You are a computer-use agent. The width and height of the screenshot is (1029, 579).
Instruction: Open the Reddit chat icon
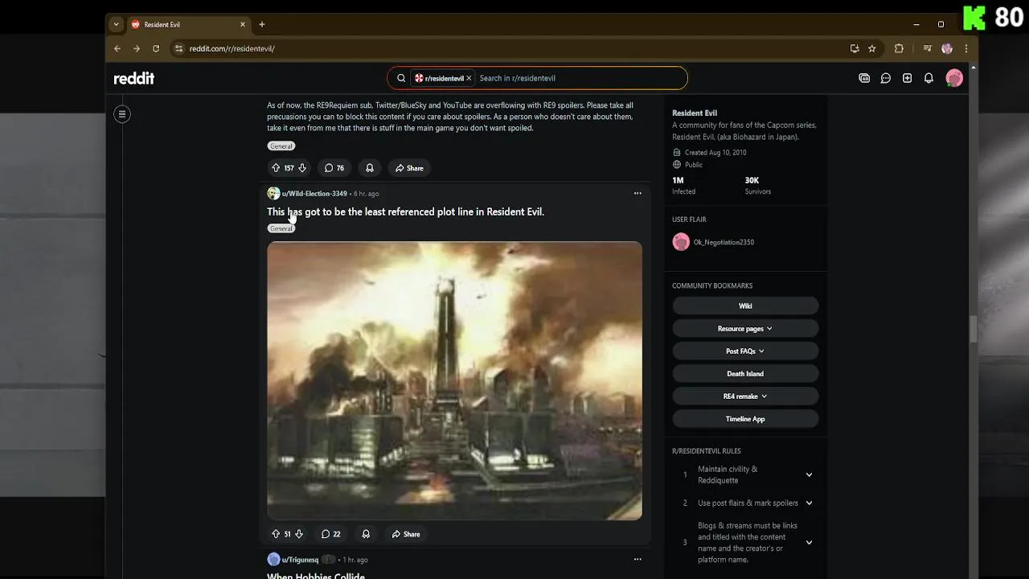point(886,78)
